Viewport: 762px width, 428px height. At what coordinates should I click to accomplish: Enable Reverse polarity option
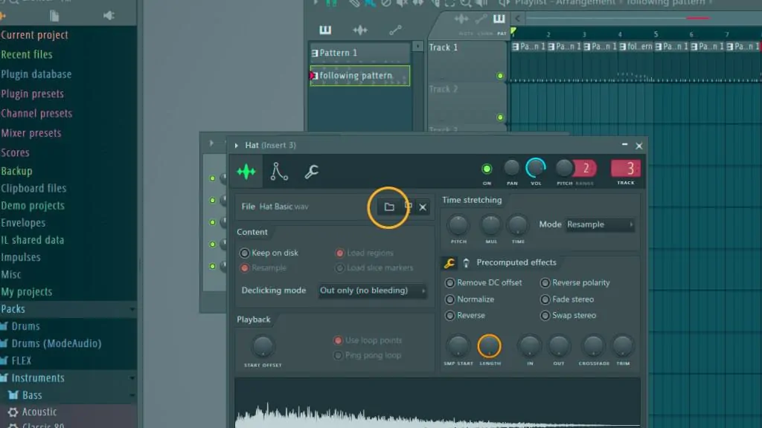[575, 282]
